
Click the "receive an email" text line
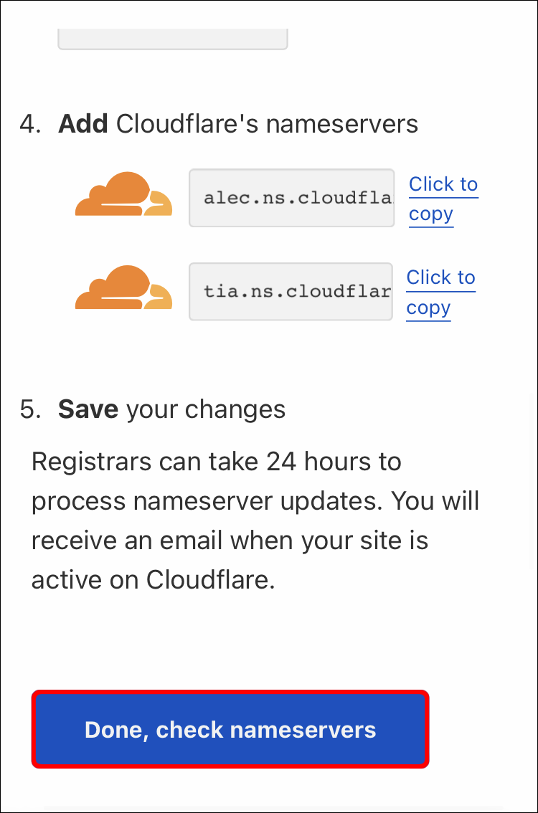(x=230, y=540)
